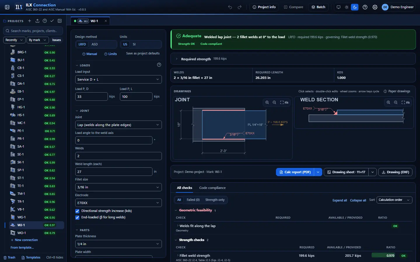Viewport: 420px width, 262px height.
Task: Zoom in on the Weld Section drawing
Action: [388, 102]
